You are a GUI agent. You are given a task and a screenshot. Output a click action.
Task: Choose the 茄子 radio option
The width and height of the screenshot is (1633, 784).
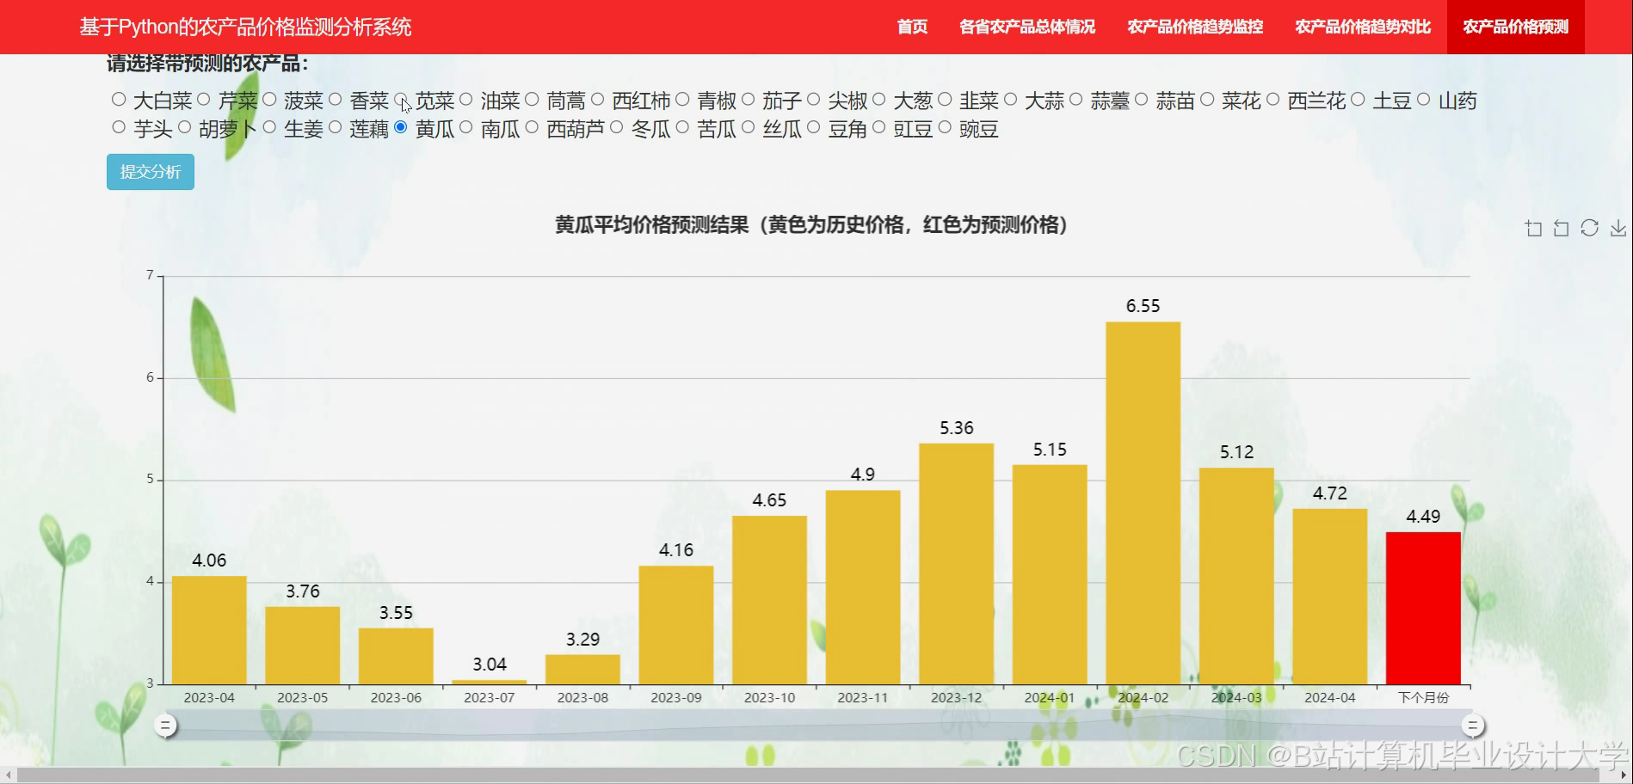(x=748, y=100)
